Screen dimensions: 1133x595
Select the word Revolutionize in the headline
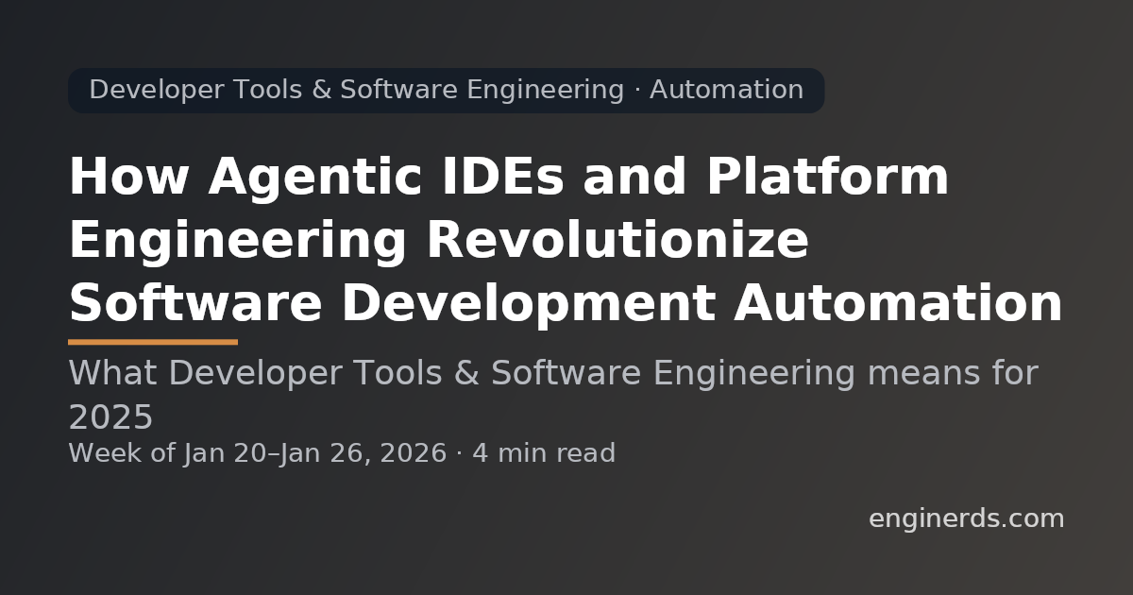pos(618,240)
